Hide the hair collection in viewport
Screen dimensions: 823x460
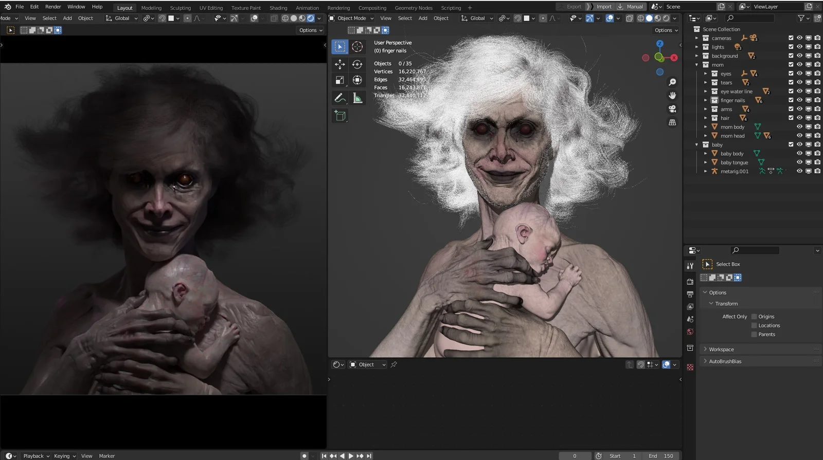(799, 118)
